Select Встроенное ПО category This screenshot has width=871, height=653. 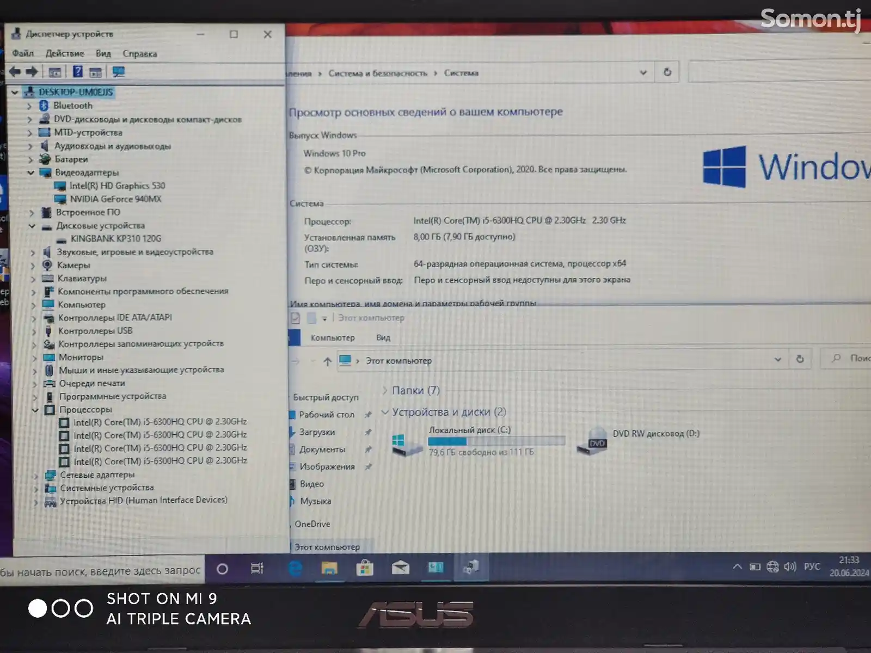click(88, 212)
